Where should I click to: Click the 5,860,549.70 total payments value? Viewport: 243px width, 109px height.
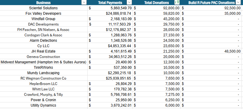coord(121,8)
